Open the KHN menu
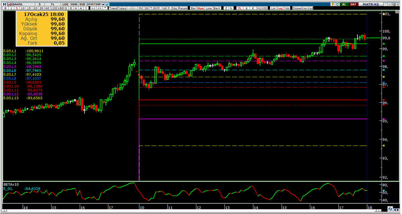402x214 pixels. [74, 4]
